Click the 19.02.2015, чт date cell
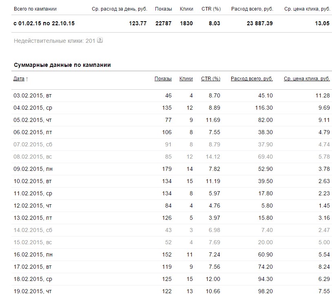 (33, 291)
